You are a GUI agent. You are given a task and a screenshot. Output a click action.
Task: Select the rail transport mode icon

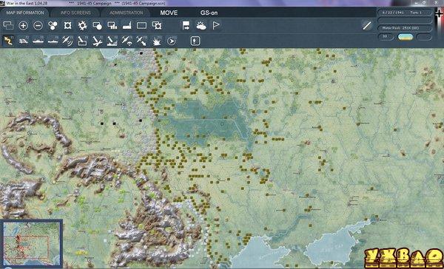click(x=23, y=41)
